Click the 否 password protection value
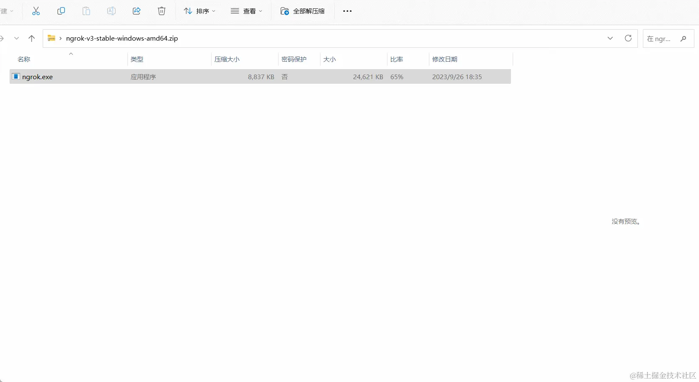 pos(285,77)
